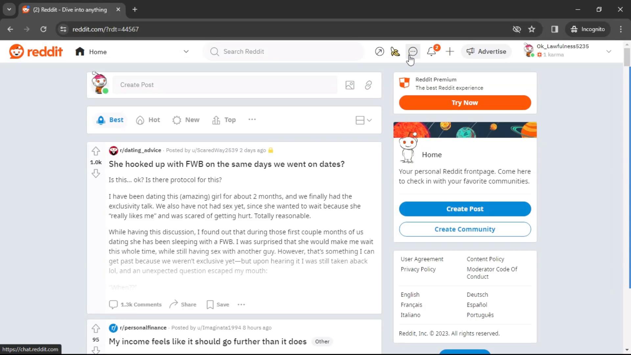The image size is (631, 355).
Task: Expand the Home feed dropdown arrow
Action: point(186,52)
